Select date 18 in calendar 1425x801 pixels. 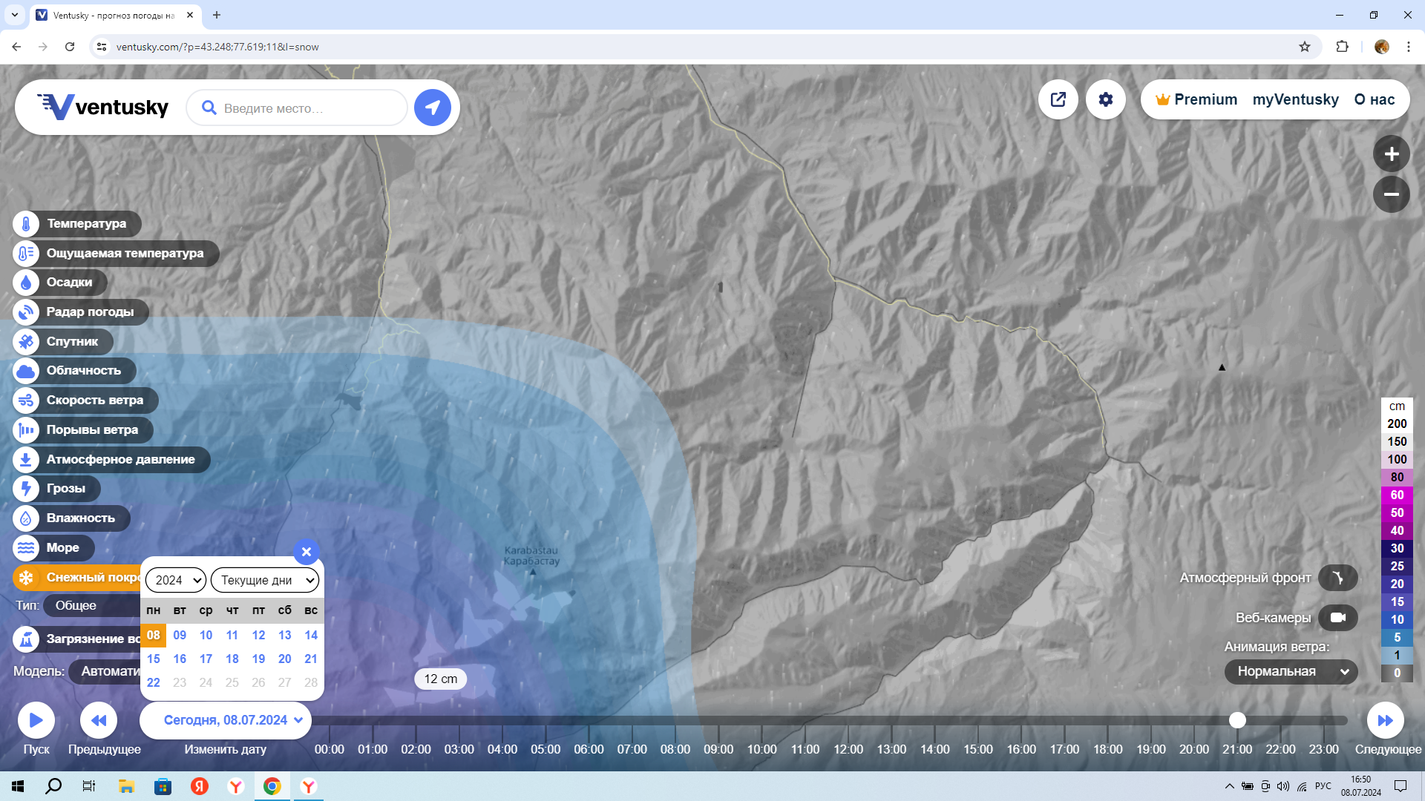[232, 659]
